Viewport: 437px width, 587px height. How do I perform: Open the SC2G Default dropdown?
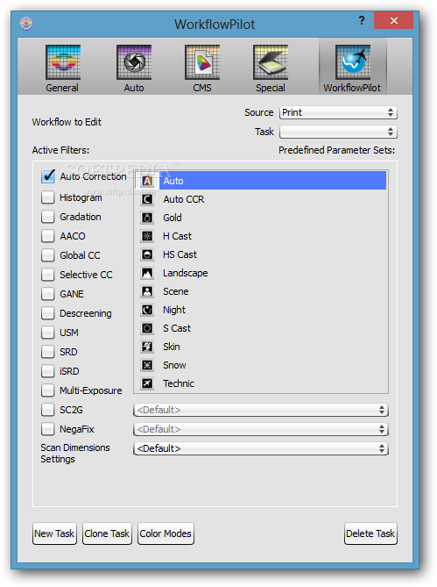click(261, 410)
